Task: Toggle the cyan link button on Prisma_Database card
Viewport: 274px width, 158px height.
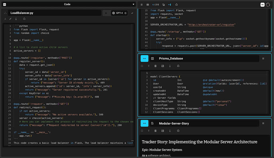Action: [144, 58]
